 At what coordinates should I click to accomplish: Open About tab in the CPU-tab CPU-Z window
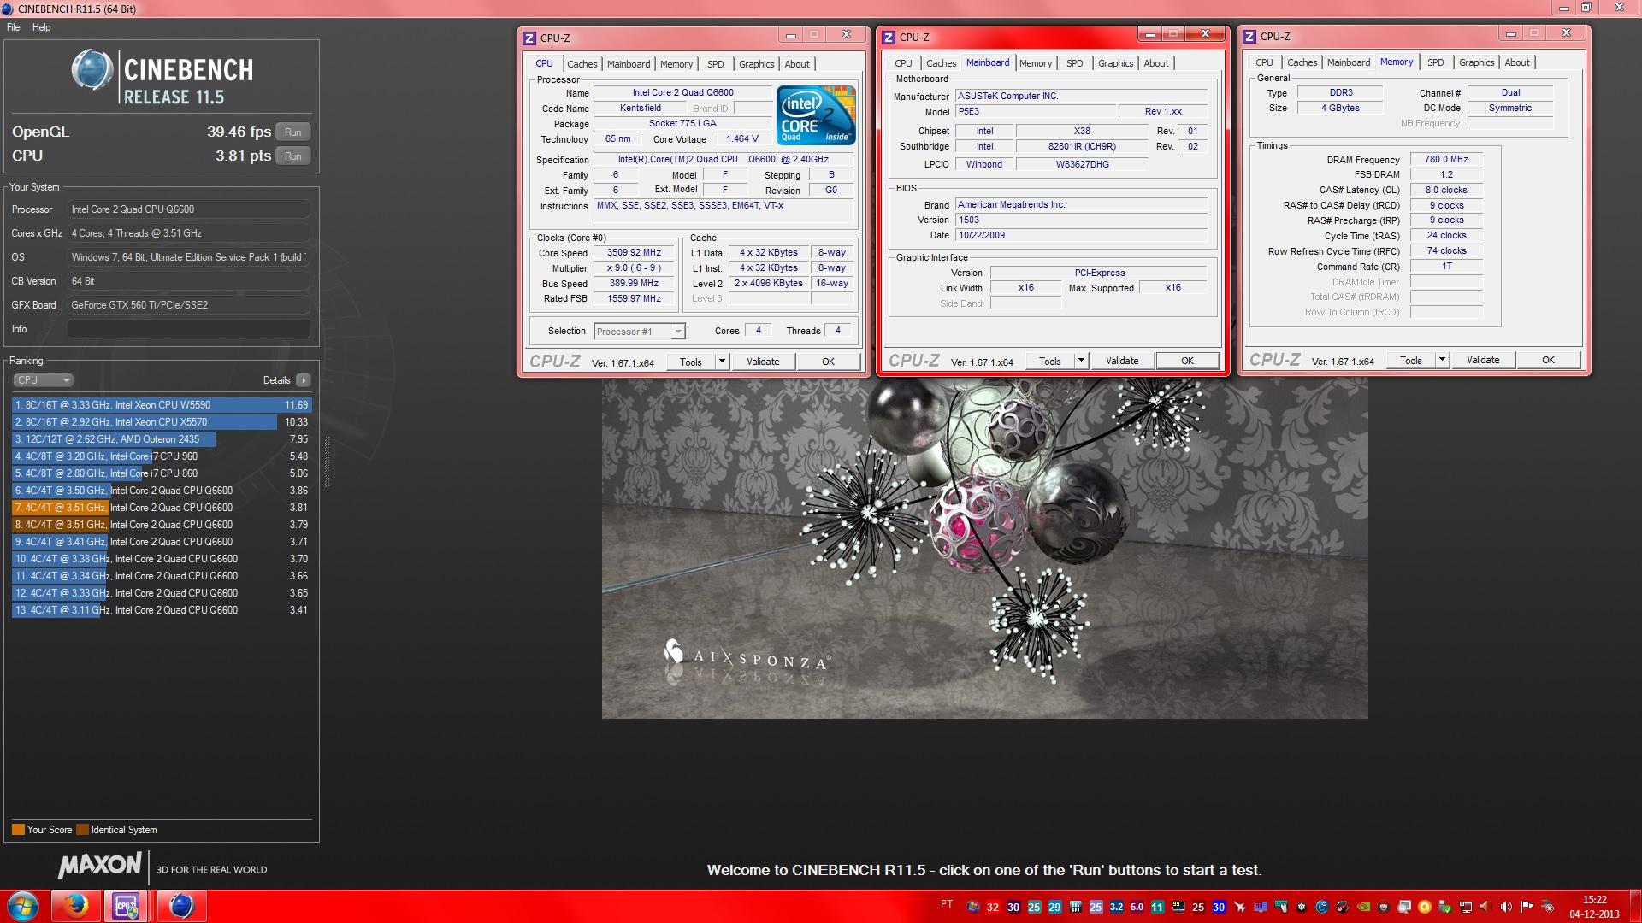[797, 64]
